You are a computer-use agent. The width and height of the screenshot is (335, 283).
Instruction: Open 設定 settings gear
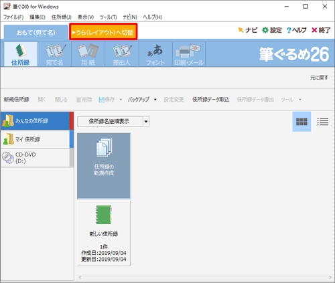[272, 30]
